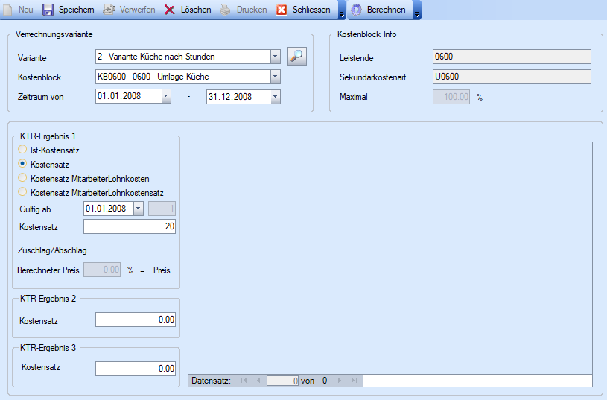Click the Berechnen gear icon
This screenshot has height=400, width=607.
357,10
